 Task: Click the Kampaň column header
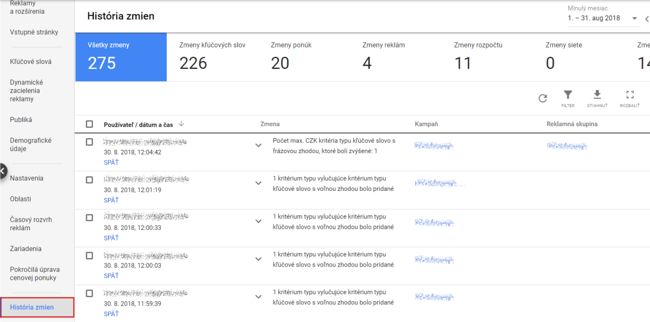(x=427, y=124)
